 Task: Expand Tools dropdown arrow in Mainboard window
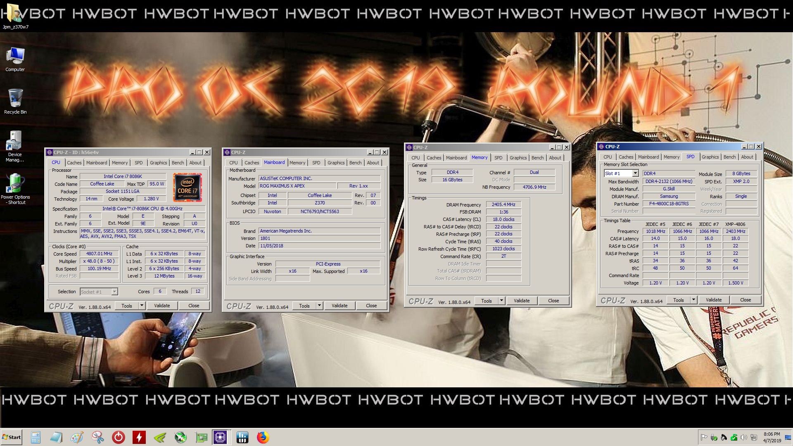tap(319, 306)
